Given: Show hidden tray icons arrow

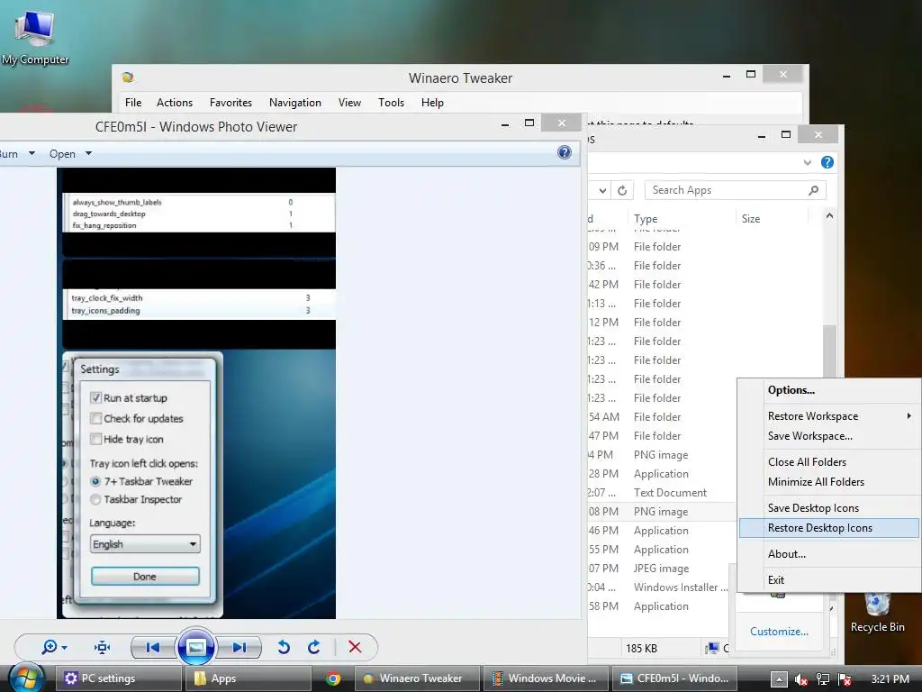Looking at the screenshot, I should click(x=779, y=679).
